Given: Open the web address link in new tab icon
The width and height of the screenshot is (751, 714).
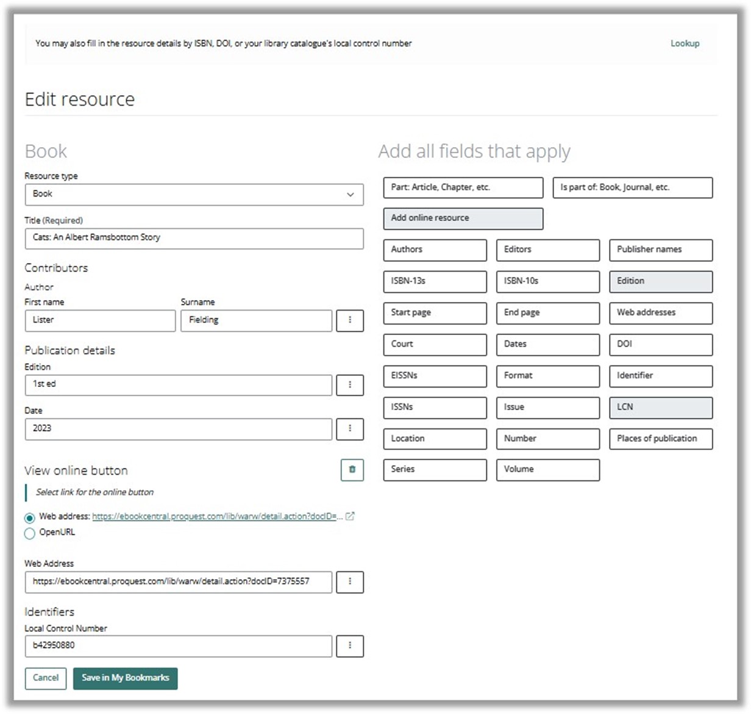Looking at the screenshot, I should [x=349, y=516].
